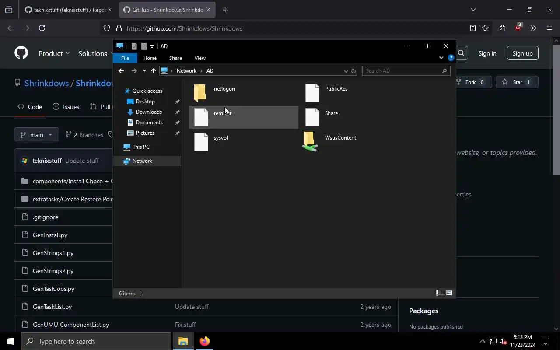Refresh the AD folder listing
The width and height of the screenshot is (560, 350).
pos(353,71)
